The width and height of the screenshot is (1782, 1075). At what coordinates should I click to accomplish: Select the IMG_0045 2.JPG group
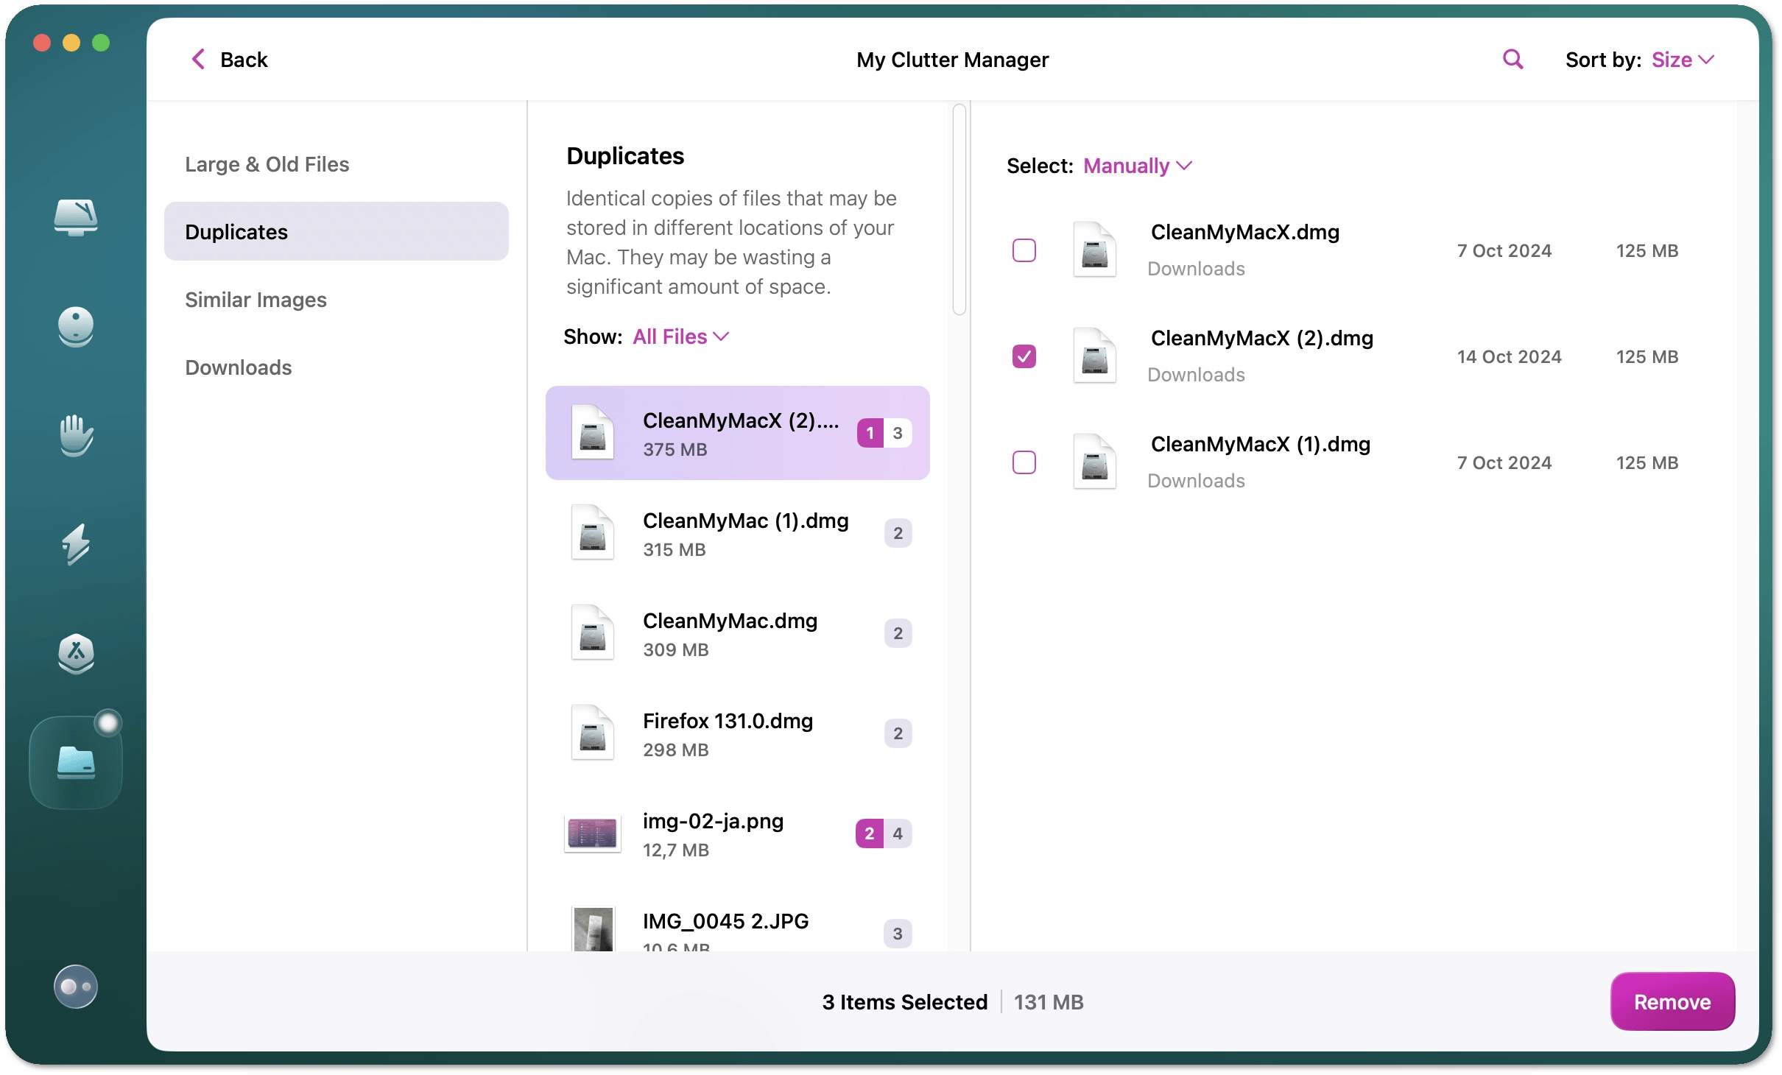738,919
